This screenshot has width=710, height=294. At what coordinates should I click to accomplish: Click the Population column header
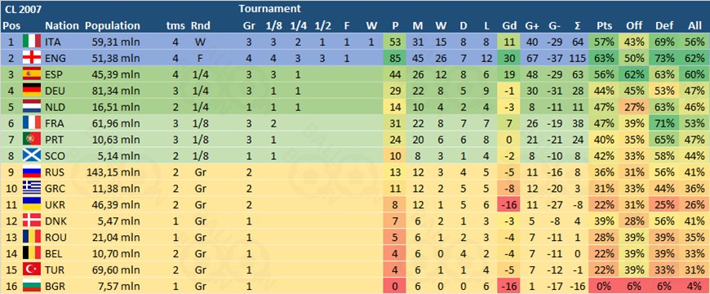click(113, 26)
